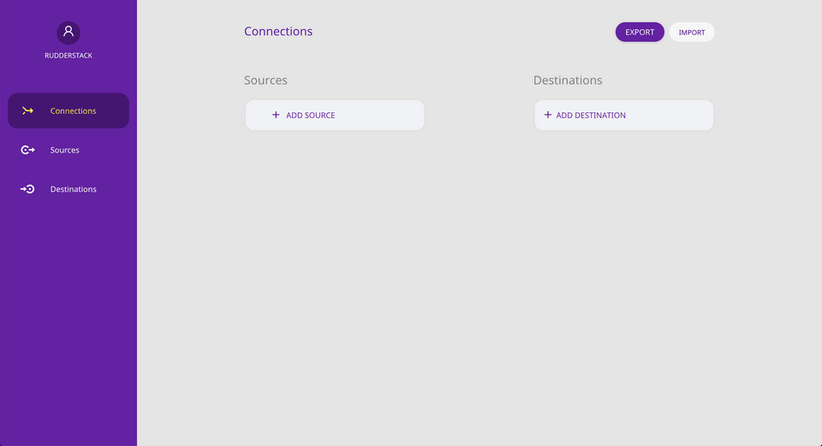Image resolution: width=822 pixels, height=446 pixels.
Task: Click the plus icon beside Add Source
Action: [x=276, y=115]
